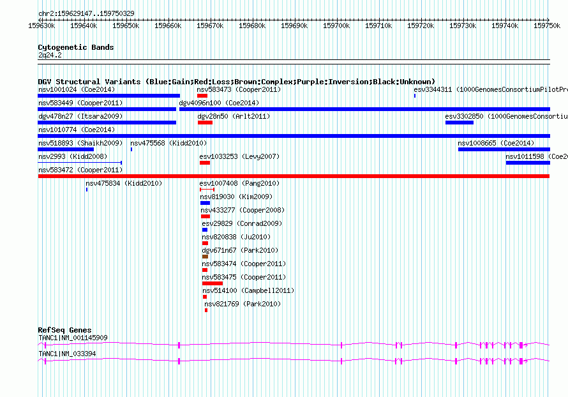The height and width of the screenshot is (397, 568).
Task: Select the long red nsv583472 loss bar
Action: click(x=294, y=176)
